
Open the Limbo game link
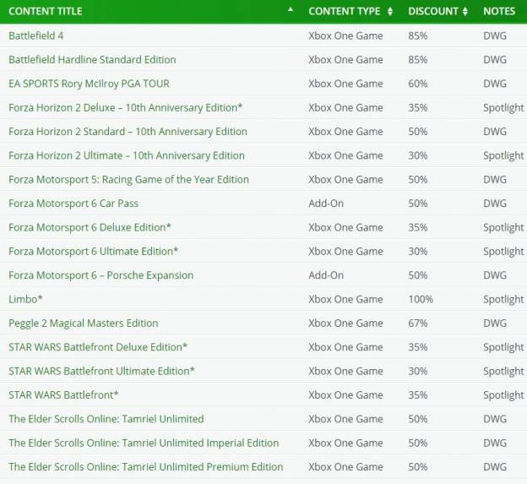click(25, 299)
